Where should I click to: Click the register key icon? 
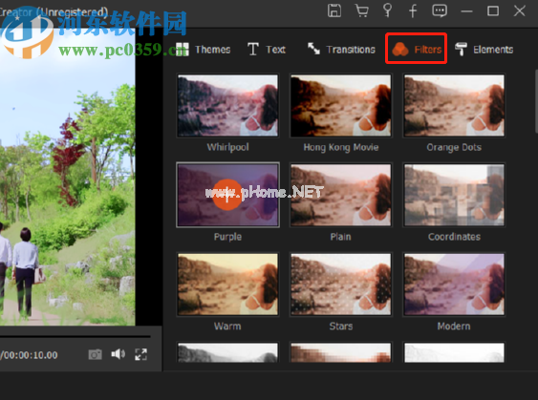click(x=387, y=11)
